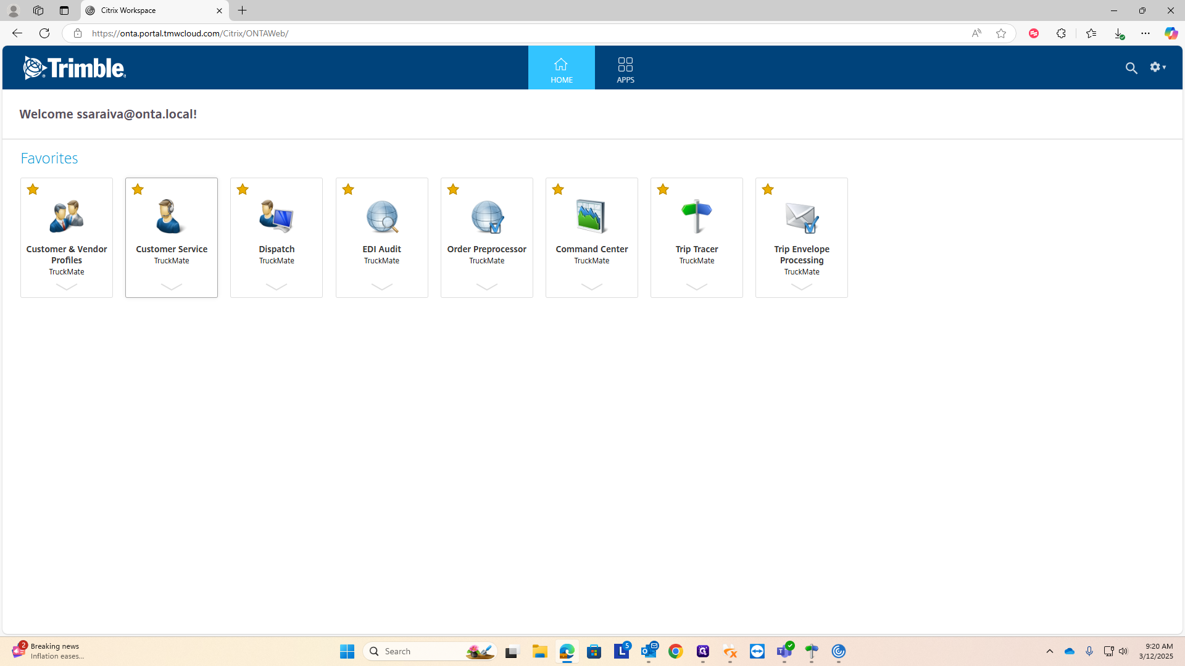Select the HOME tab
Image resolution: width=1185 pixels, height=666 pixels.
point(561,69)
